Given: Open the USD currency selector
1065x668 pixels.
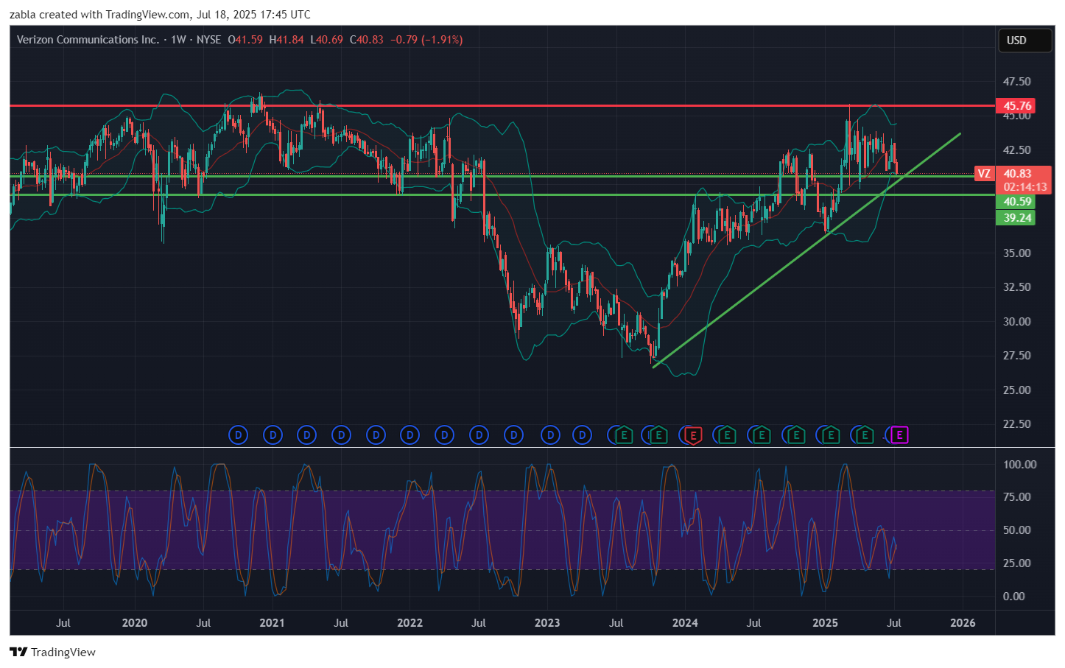Looking at the screenshot, I should pos(1024,41).
